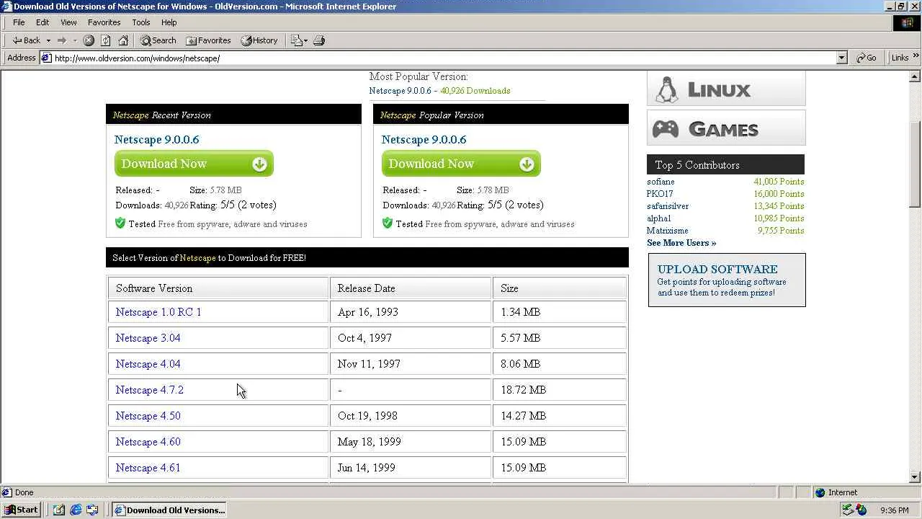Click the Netscape 9.0.0.6 title in Popular Version
922x519 pixels.
pos(424,140)
